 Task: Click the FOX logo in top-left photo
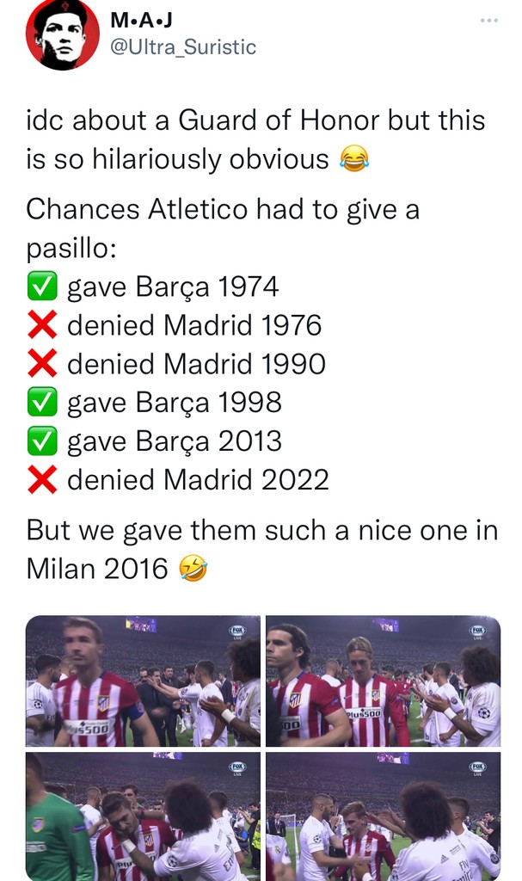click(237, 631)
